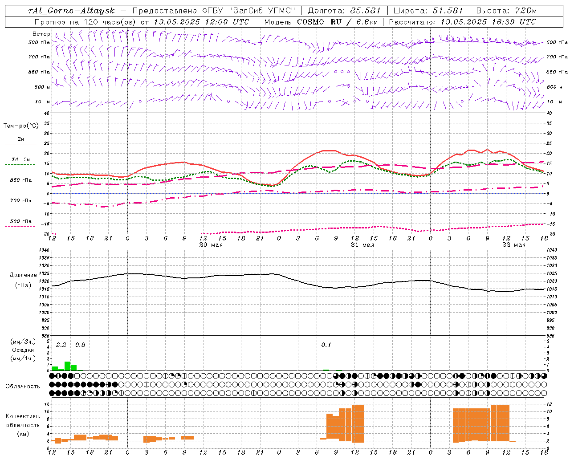Click the (мм/1ч.) precipitation unit label
This screenshot has height=456, width=570.
point(23,358)
